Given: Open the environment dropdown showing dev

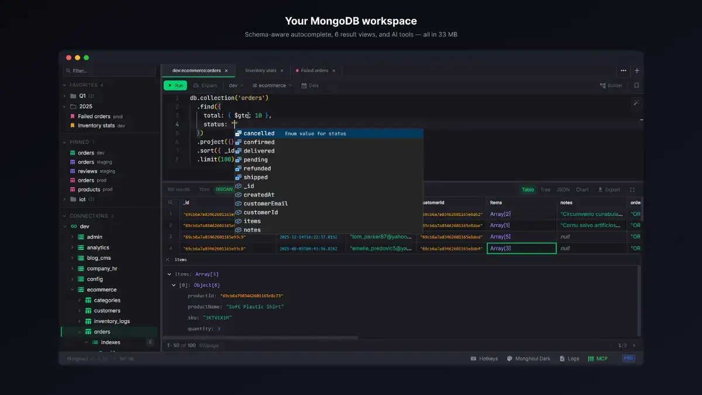Looking at the screenshot, I should point(235,85).
